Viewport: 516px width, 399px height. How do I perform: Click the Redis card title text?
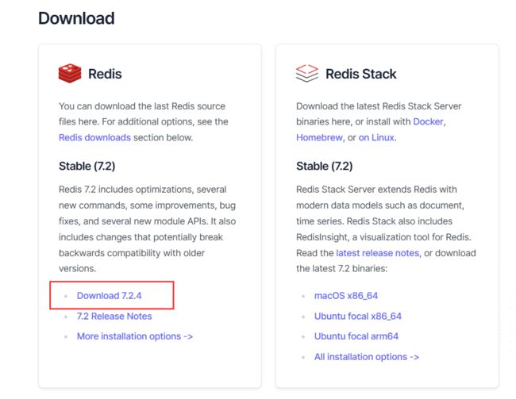[x=105, y=74]
